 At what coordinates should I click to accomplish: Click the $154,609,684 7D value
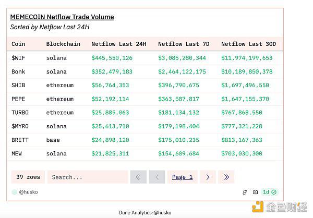(178, 153)
